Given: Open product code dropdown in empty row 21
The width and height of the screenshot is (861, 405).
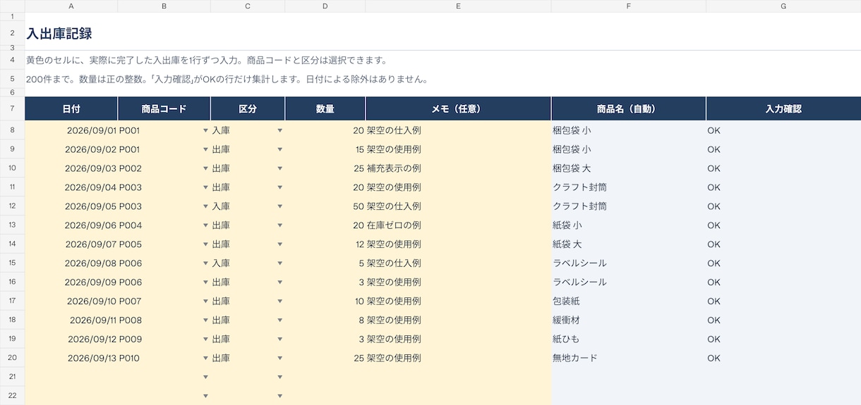Looking at the screenshot, I should [x=205, y=378].
